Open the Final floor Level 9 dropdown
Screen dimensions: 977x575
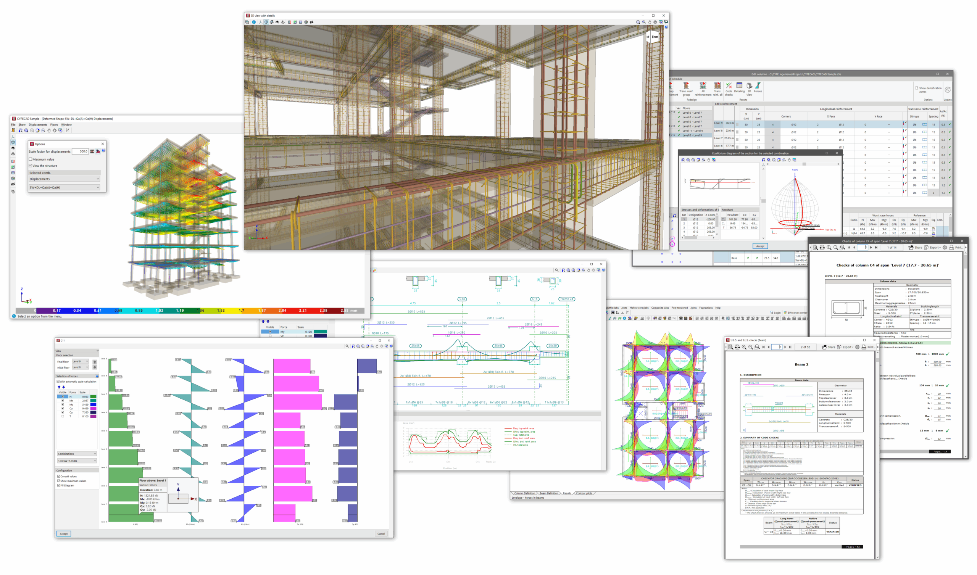[80, 361]
